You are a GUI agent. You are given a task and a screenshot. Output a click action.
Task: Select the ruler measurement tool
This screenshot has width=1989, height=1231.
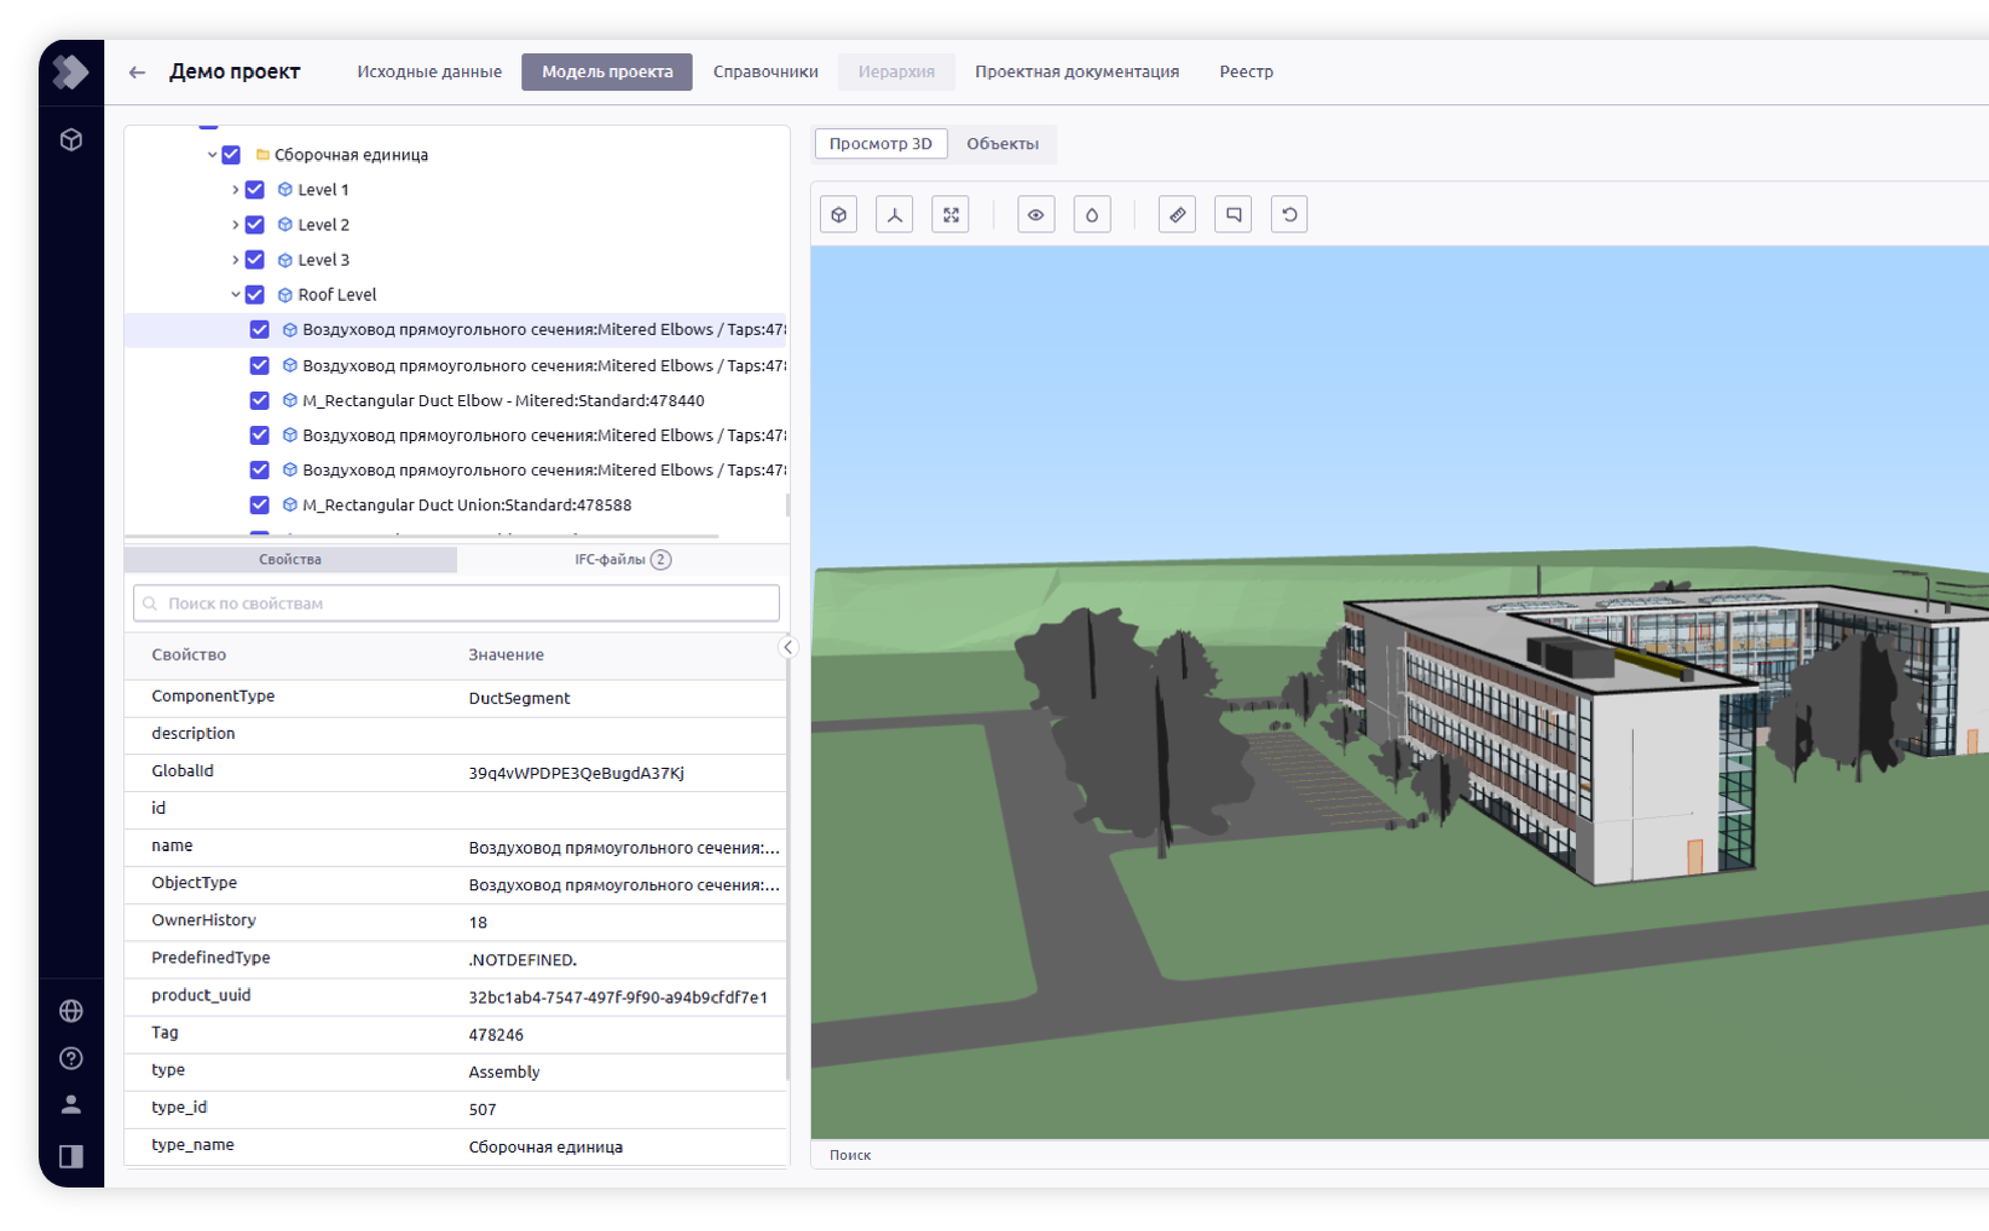pyautogui.click(x=1177, y=215)
